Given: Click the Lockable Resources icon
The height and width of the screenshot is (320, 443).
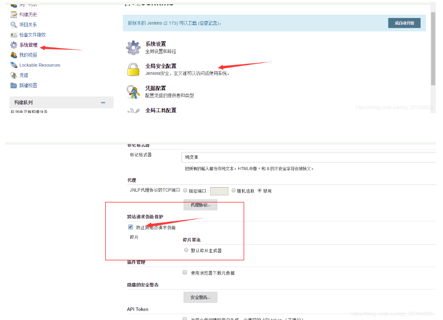Looking at the screenshot, I should tap(13, 65).
